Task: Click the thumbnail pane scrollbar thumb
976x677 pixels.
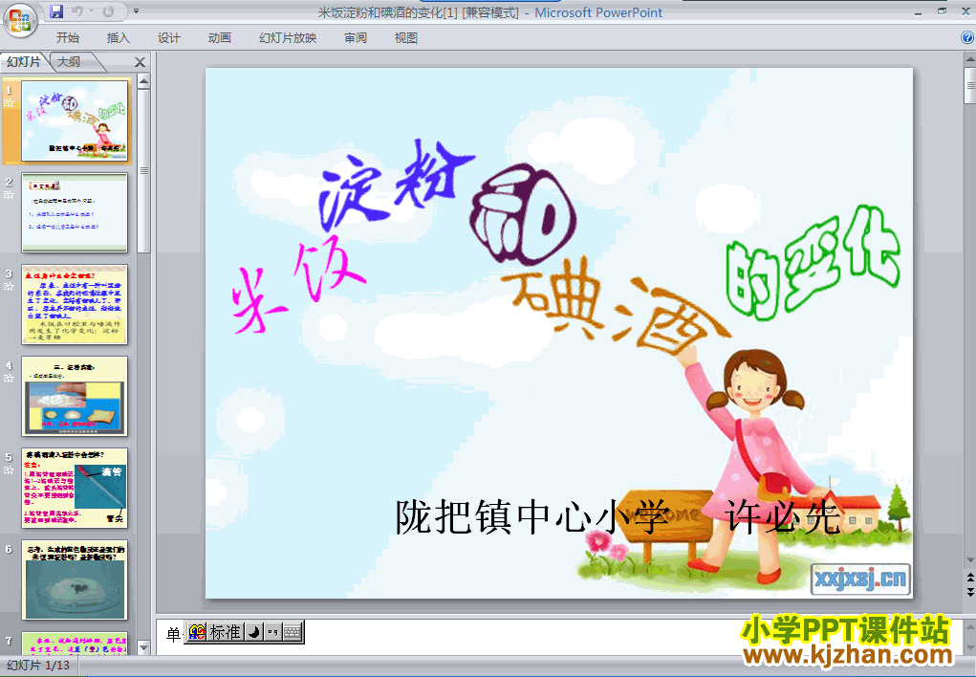Action: (x=143, y=171)
